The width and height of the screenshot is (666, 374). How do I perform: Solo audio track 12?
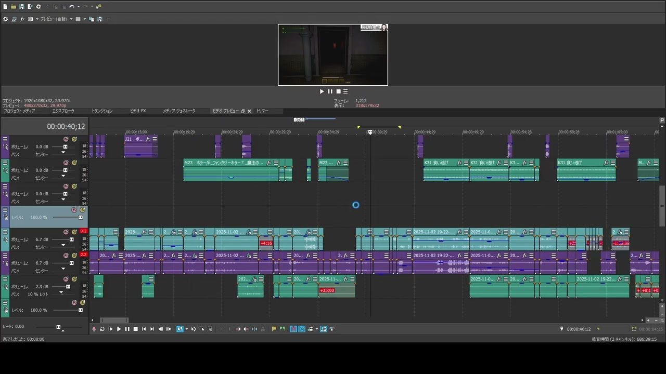74,139
